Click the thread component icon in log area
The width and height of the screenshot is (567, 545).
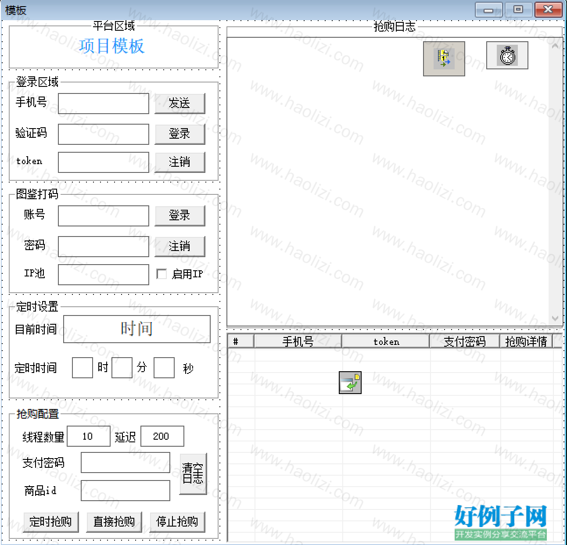click(x=444, y=59)
